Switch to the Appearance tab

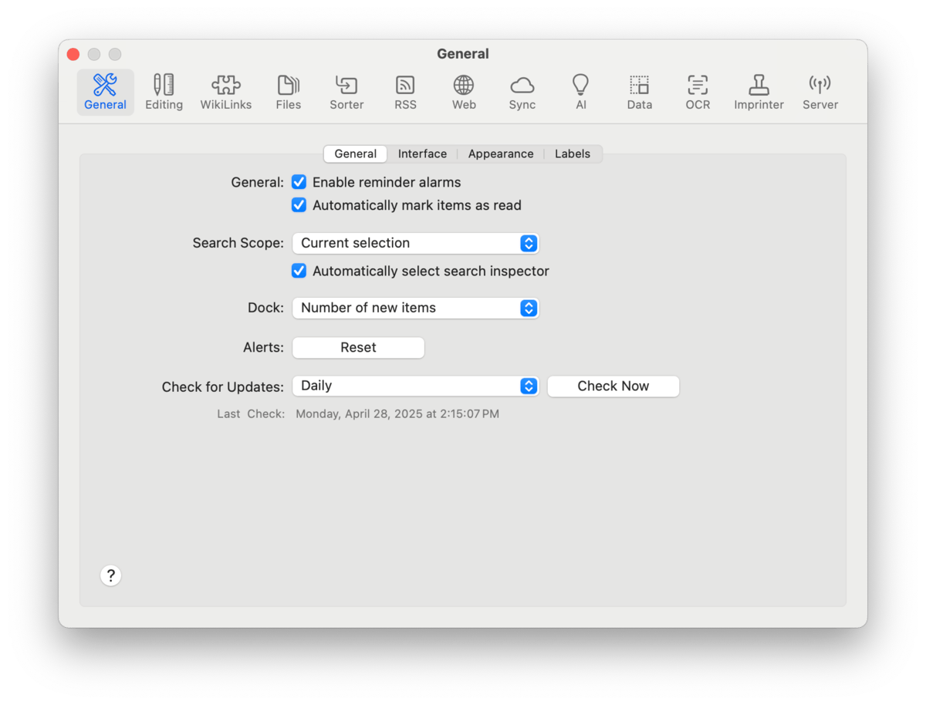[x=500, y=154]
